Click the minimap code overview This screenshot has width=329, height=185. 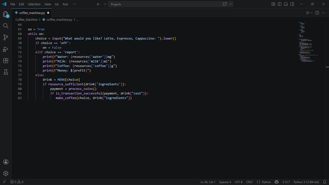click(309, 42)
